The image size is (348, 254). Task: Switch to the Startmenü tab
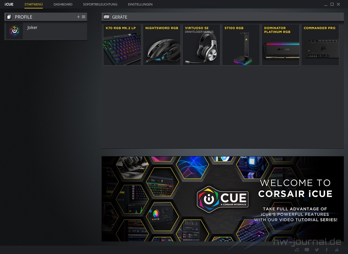(x=34, y=4)
